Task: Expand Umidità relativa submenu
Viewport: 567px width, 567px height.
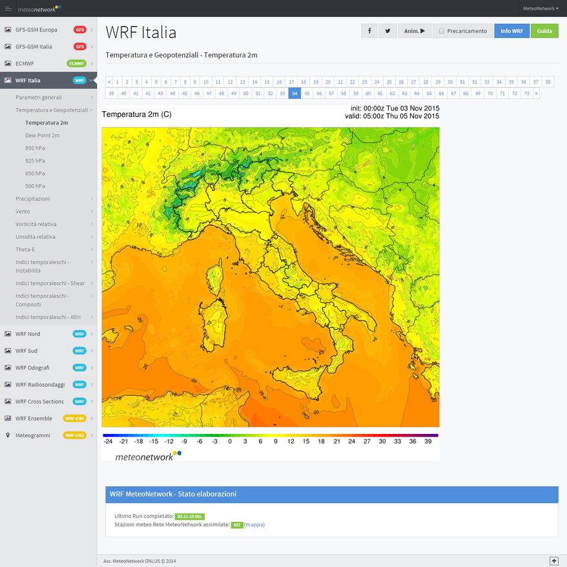Action: click(48, 237)
